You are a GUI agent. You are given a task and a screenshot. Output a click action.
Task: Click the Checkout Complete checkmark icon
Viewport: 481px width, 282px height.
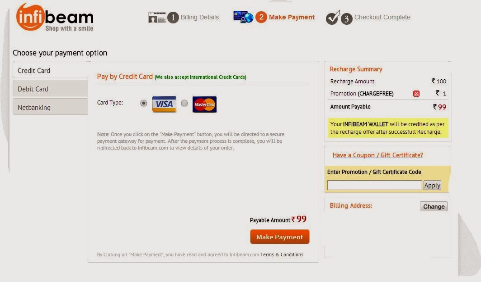(x=333, y=18)
